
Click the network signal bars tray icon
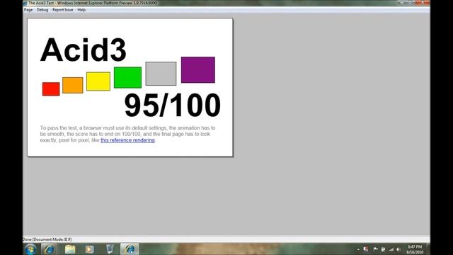tap(391, 249)
